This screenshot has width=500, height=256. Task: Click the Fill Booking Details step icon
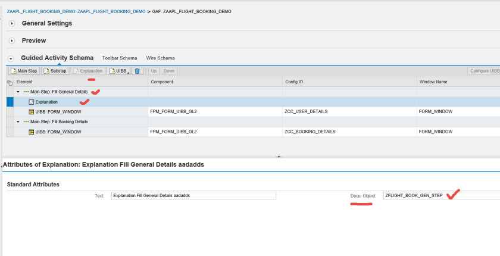coord(26,121)
